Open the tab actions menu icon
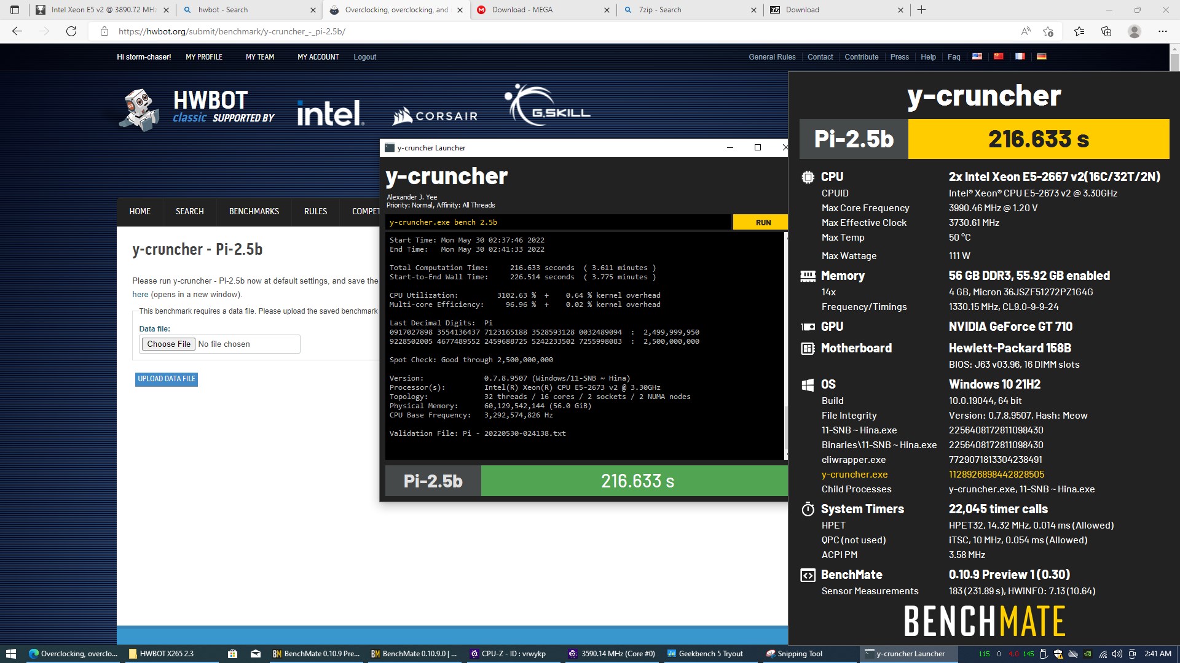 (x=15, y=10)
